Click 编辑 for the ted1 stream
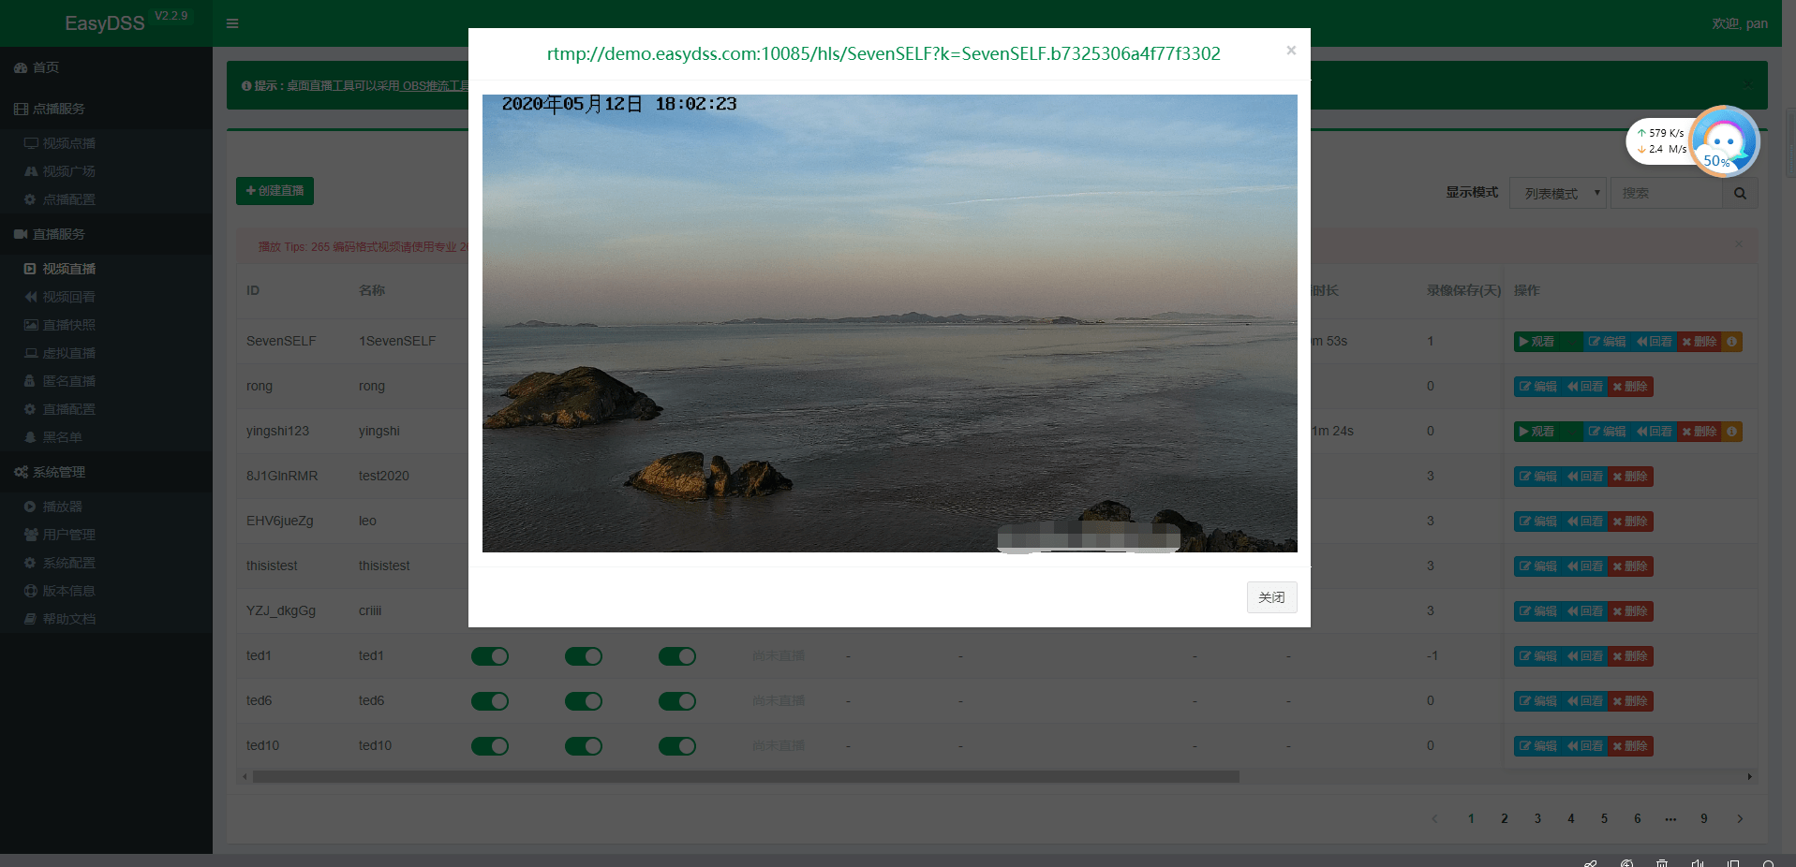Viewport: 1796px width, 867px height. click(1538, 656)
